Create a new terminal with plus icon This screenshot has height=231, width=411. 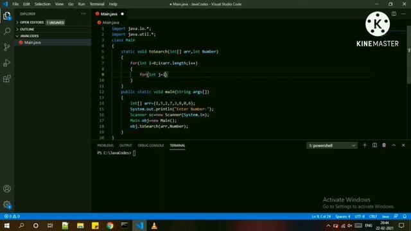coord(365,145)
